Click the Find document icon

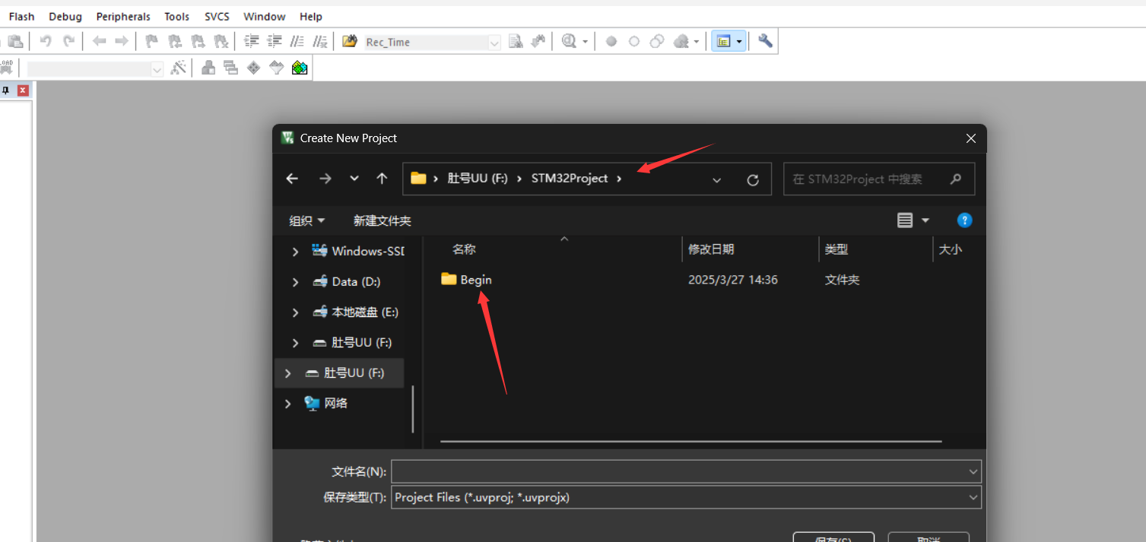pyautogui.click(x=516, y=41)
